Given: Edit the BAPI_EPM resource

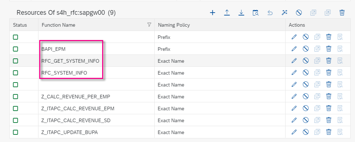Looking at the screenshot, I should [x=294, y=49].
